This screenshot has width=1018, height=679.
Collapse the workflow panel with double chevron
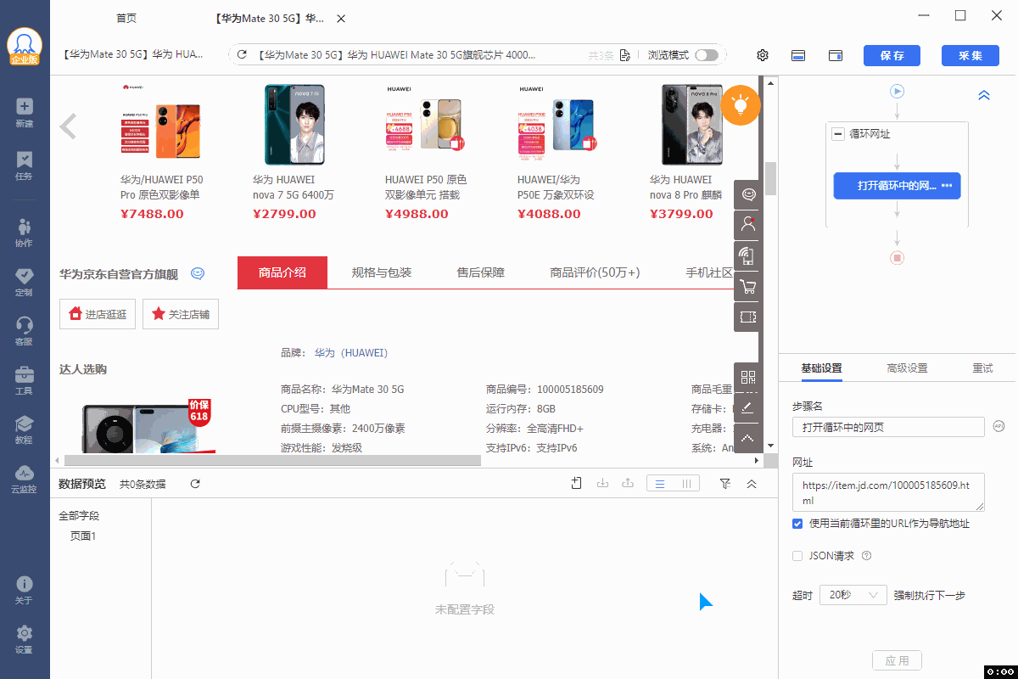coord(984,95)
